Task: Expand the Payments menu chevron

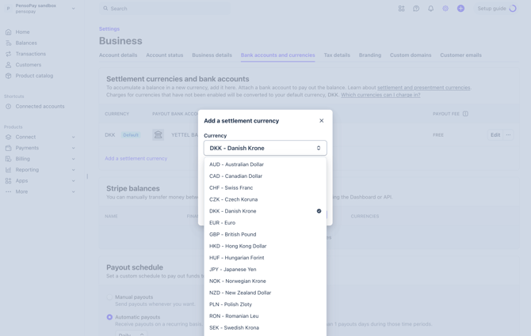Action: 73,148
